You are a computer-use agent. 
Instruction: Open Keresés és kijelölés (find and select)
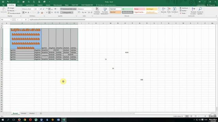[200, 11]
